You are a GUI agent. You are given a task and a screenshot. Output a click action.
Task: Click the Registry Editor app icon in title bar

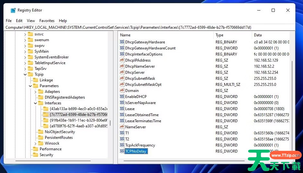coord(13,10)
